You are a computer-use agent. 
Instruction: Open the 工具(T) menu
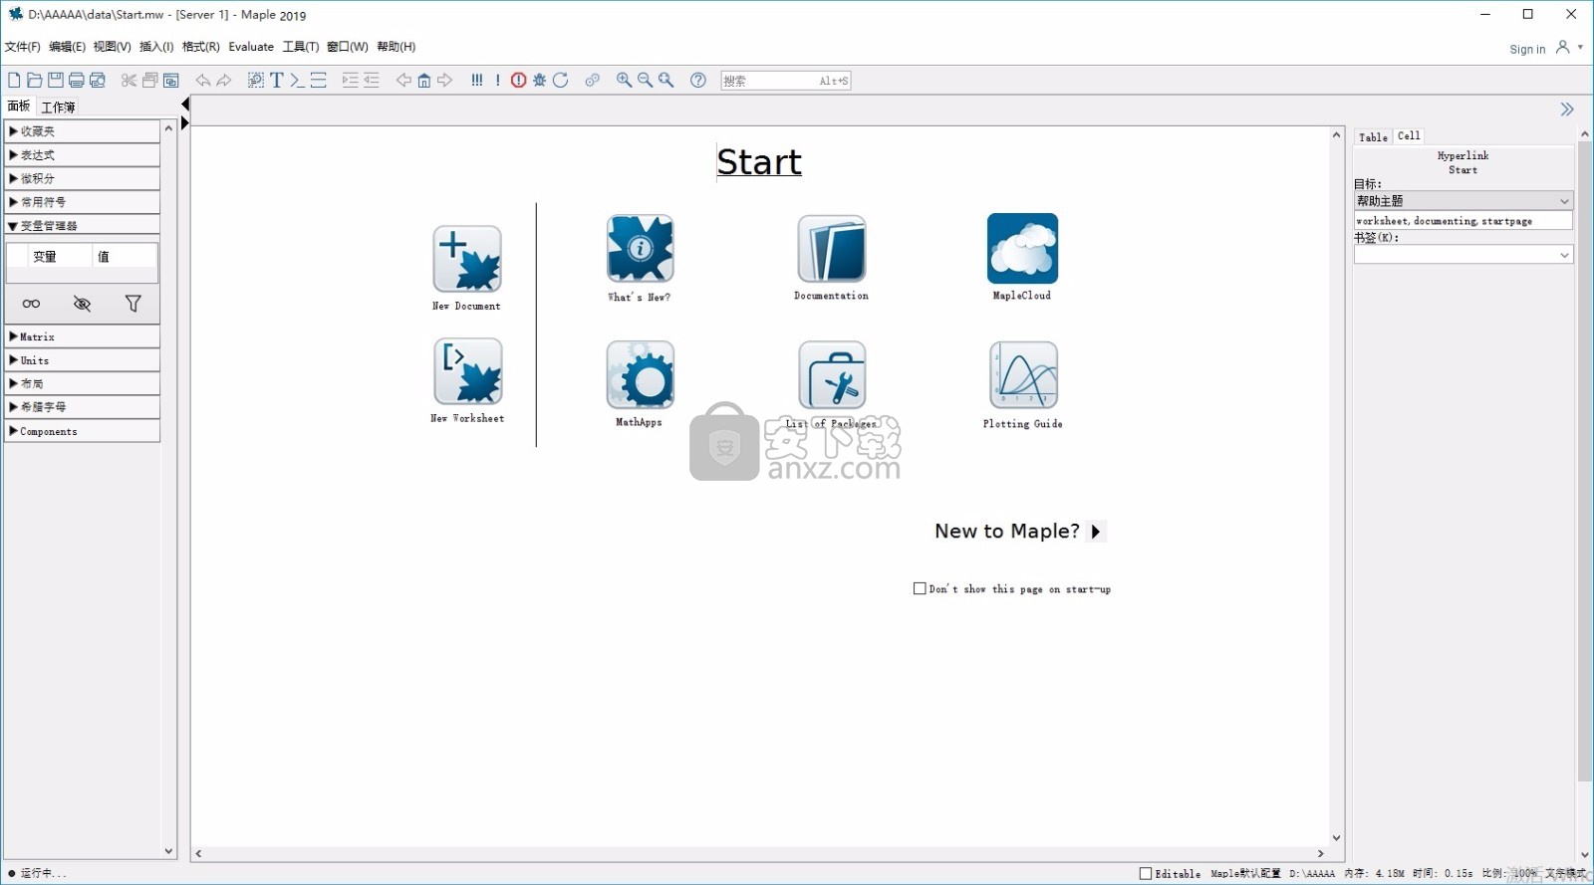(x=301, y=47)
